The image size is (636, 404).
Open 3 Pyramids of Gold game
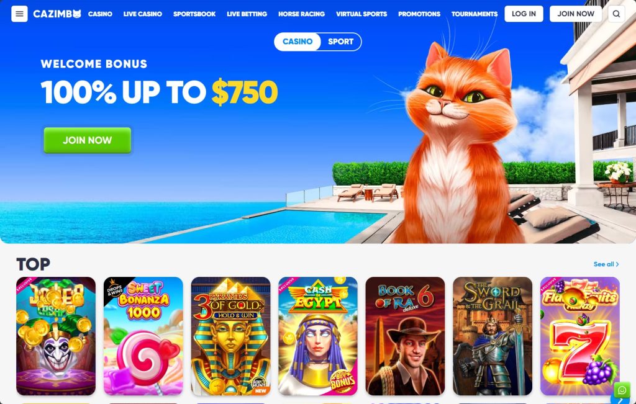pyautogui.click(x=230, y=336)
